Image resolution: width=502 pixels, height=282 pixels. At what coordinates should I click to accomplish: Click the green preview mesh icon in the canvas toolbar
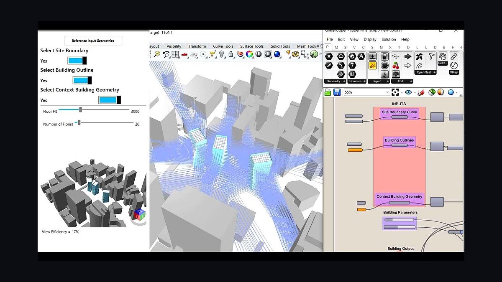coord(432,92)
